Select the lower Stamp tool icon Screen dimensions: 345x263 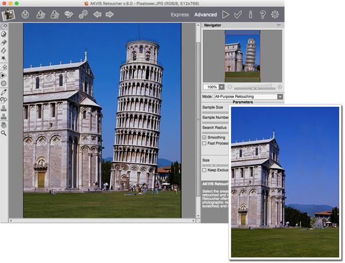coord(4,117)
